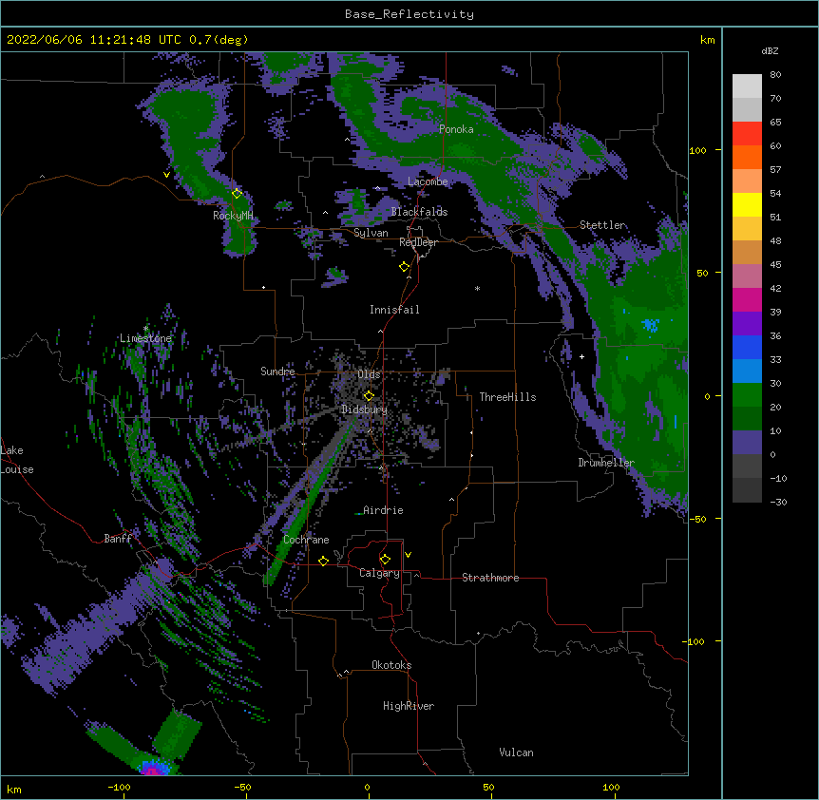Click the Ponoka city label
This screenshot has width=819, height=800.
pyautogui.click(x=456, y=129)
